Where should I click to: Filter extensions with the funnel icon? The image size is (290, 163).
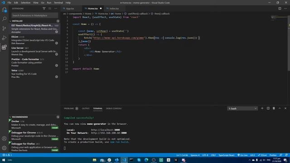44,9
